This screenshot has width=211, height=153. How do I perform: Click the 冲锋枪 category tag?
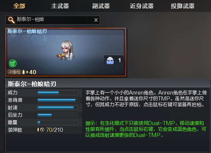tap(14, 72)
